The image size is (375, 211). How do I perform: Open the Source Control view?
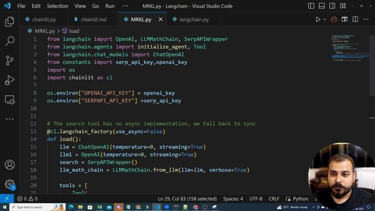(x=9, y=60)
